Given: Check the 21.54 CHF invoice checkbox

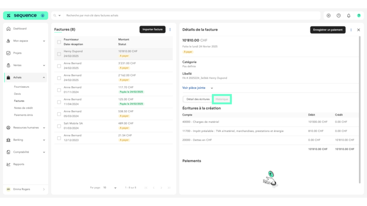Looking at the screenshot, I should (59, 138).
